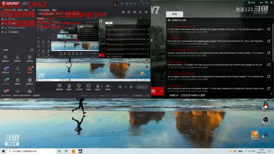The height and width of the screenshot is (154, 274).
Task: Open the 直播屏幕 screen capture source
Action: click(59, 87)
